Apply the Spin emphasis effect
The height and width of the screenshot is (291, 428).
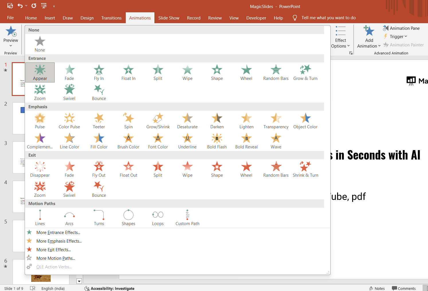point(128,121)
